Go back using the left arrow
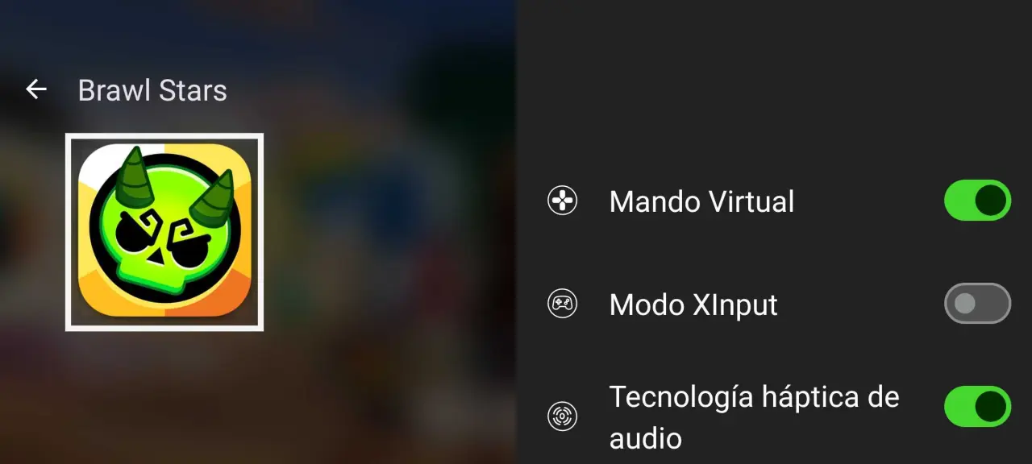The height and width of the screenshot is (464, 1032). pyautogui.click(x=36, y=89)
